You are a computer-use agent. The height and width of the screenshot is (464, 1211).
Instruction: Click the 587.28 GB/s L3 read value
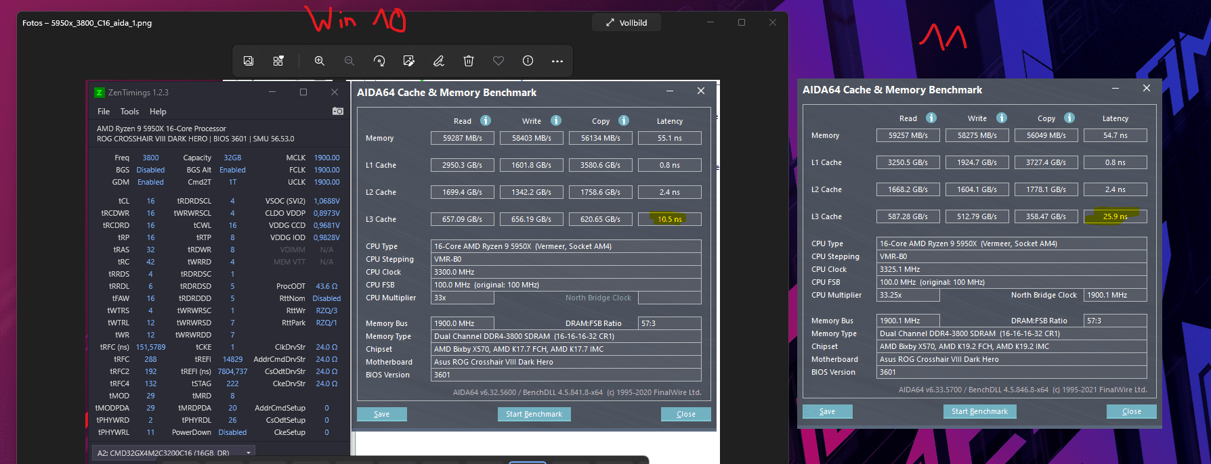[x=908, y=216]
